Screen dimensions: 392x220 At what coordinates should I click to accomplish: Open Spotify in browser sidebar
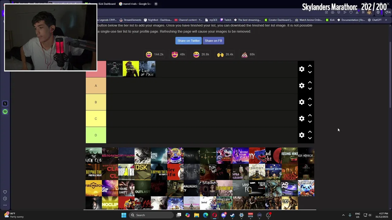pyautogui.click(x=5, y=112)
